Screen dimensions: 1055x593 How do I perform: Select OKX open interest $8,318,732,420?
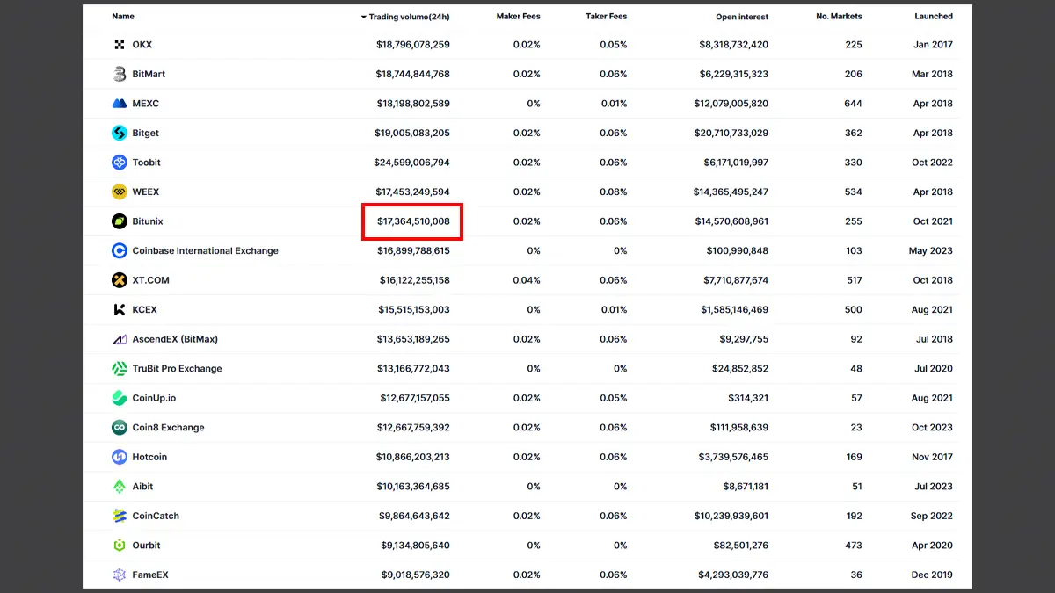[734, 45]
